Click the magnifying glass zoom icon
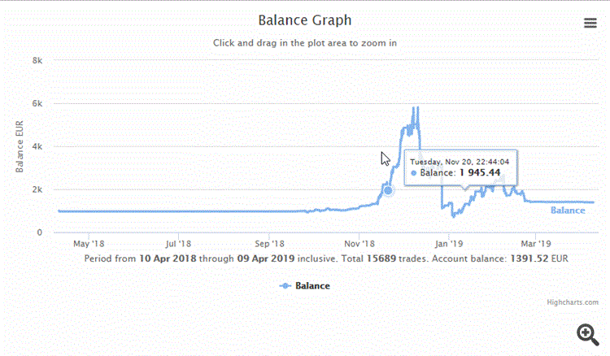 [x=588, y=335]
